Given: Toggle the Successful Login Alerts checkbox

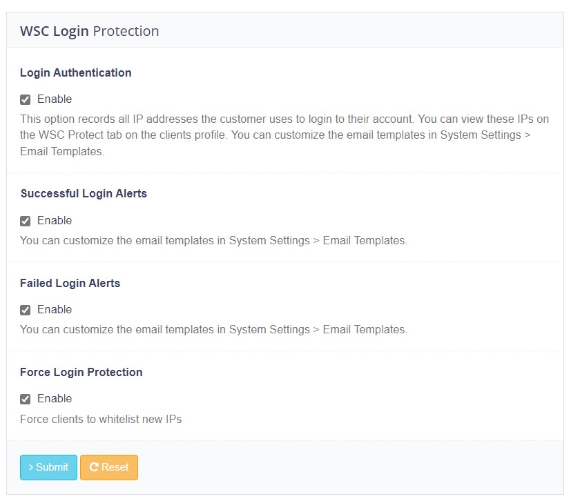Looking at the screenshot, I should [26, 221].
